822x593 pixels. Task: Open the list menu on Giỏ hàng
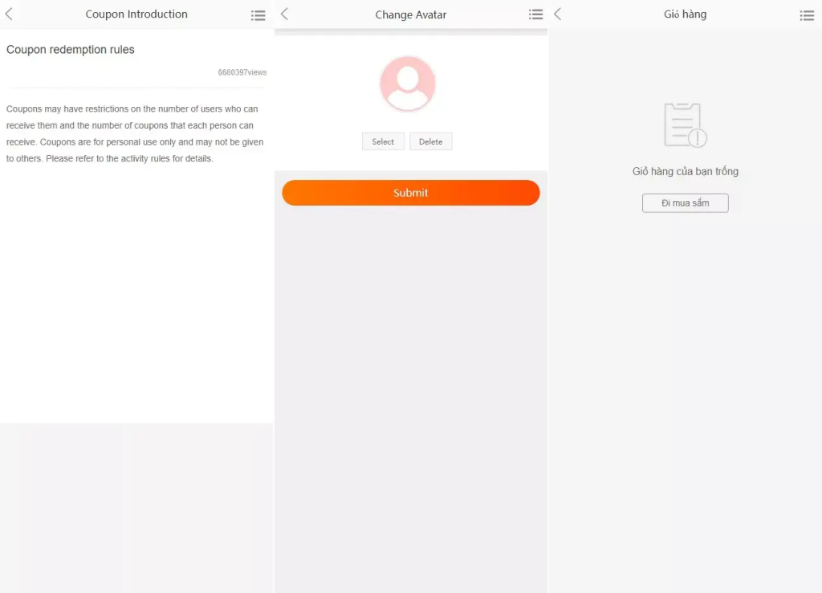tap(807, 15)
